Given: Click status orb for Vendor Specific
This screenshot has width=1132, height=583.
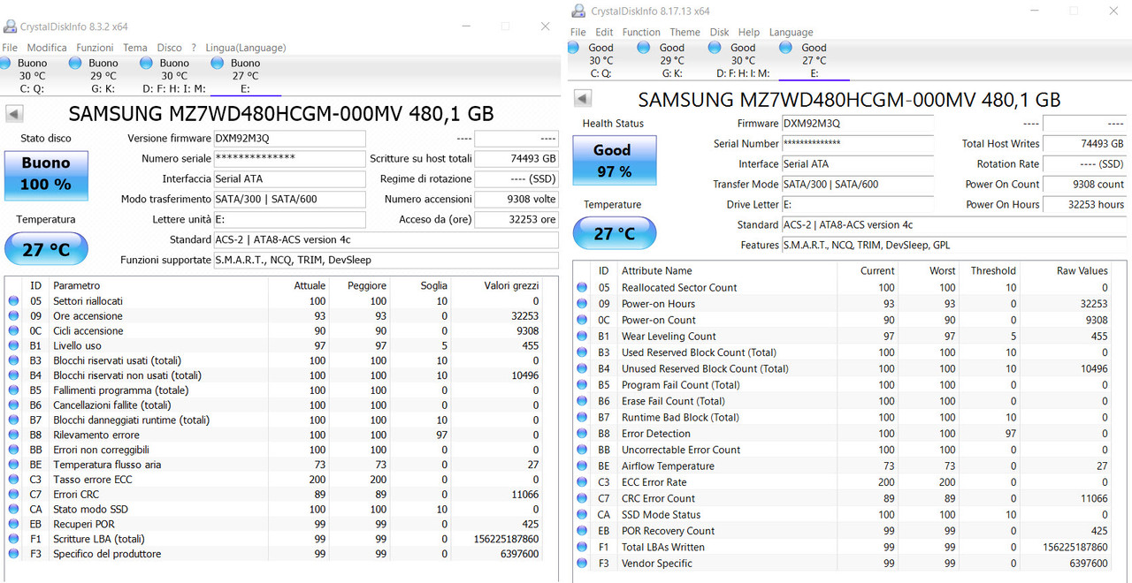Looking at the screenshot, I should [582, 563].
